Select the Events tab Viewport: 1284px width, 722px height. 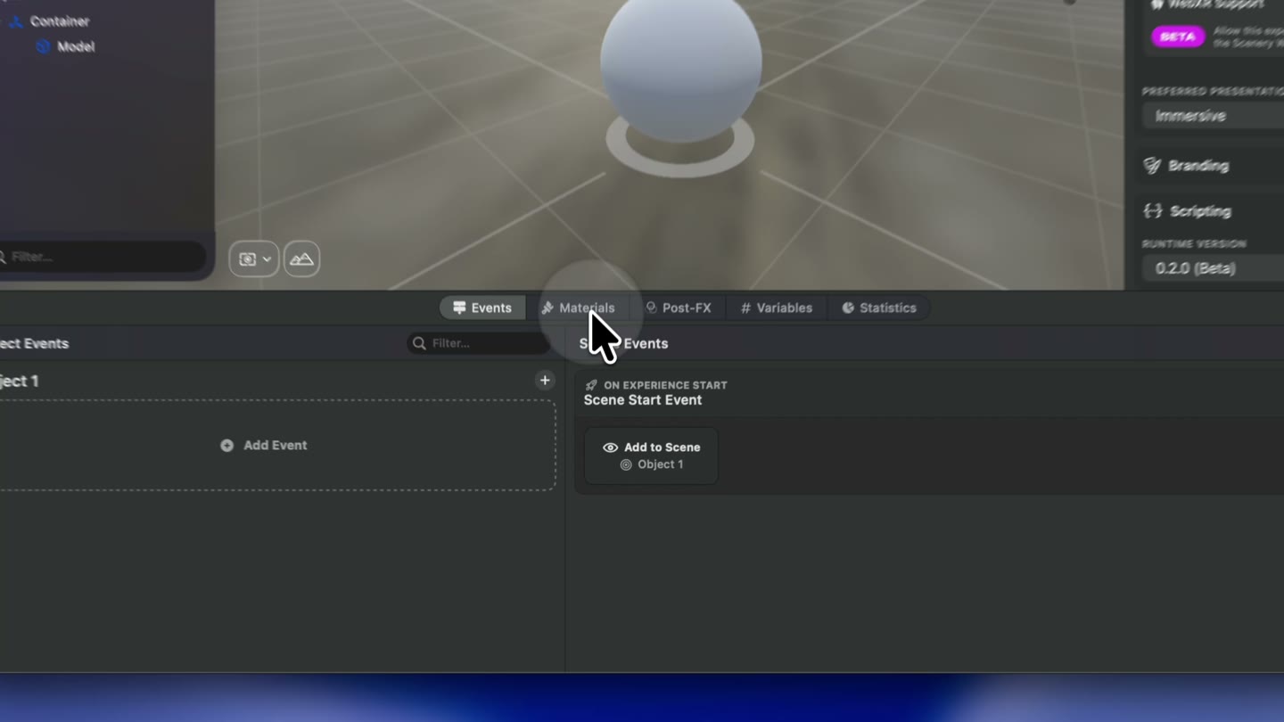pyautogui.click(x=482, y=308)
